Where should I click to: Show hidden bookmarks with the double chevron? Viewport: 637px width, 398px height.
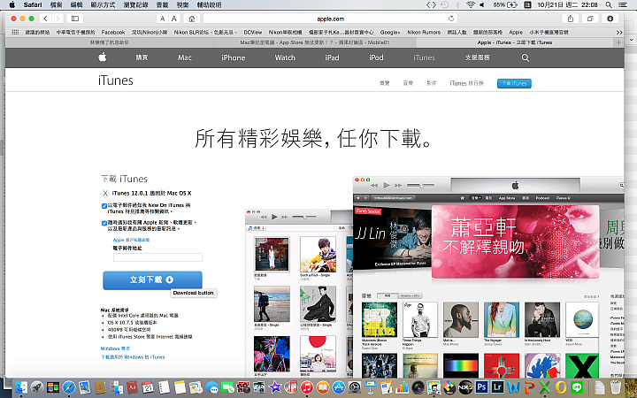618,33
